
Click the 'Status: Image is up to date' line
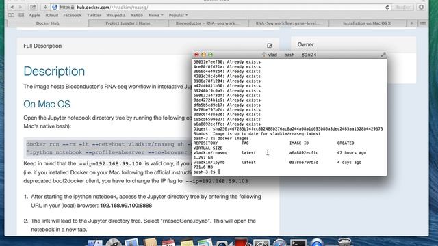(257, 134)
